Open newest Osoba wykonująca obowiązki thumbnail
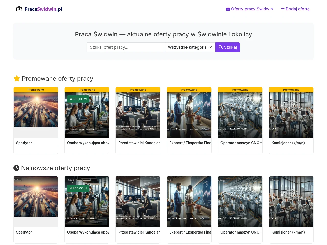The width and height of the screenshot is (327, 245). tap(87, 202)
